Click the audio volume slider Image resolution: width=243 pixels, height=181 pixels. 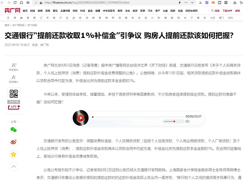(173, 121)
